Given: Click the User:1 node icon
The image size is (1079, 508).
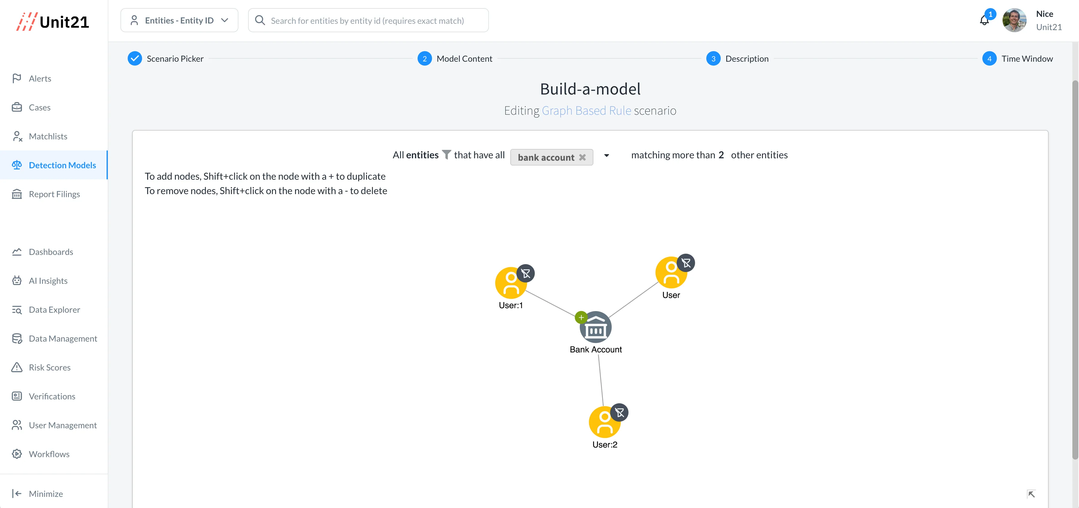Looking at the screenshot, I should [x=510, y=283].
